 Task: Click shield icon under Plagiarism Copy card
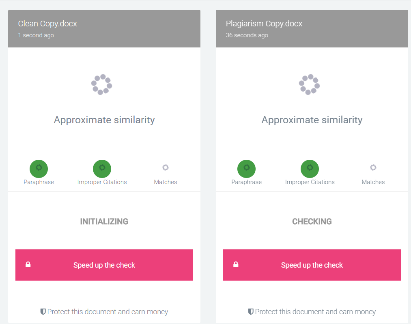point(251,312)
